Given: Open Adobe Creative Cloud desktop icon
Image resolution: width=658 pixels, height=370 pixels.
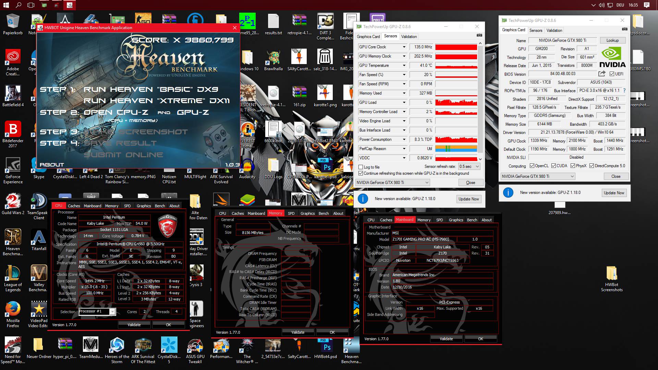Looking at the screenshot, I should coord(13,62).
